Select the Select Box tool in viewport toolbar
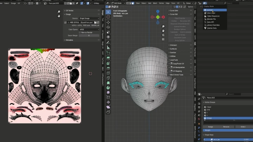The width and height of the screenshot is (253, 142). 108,12
